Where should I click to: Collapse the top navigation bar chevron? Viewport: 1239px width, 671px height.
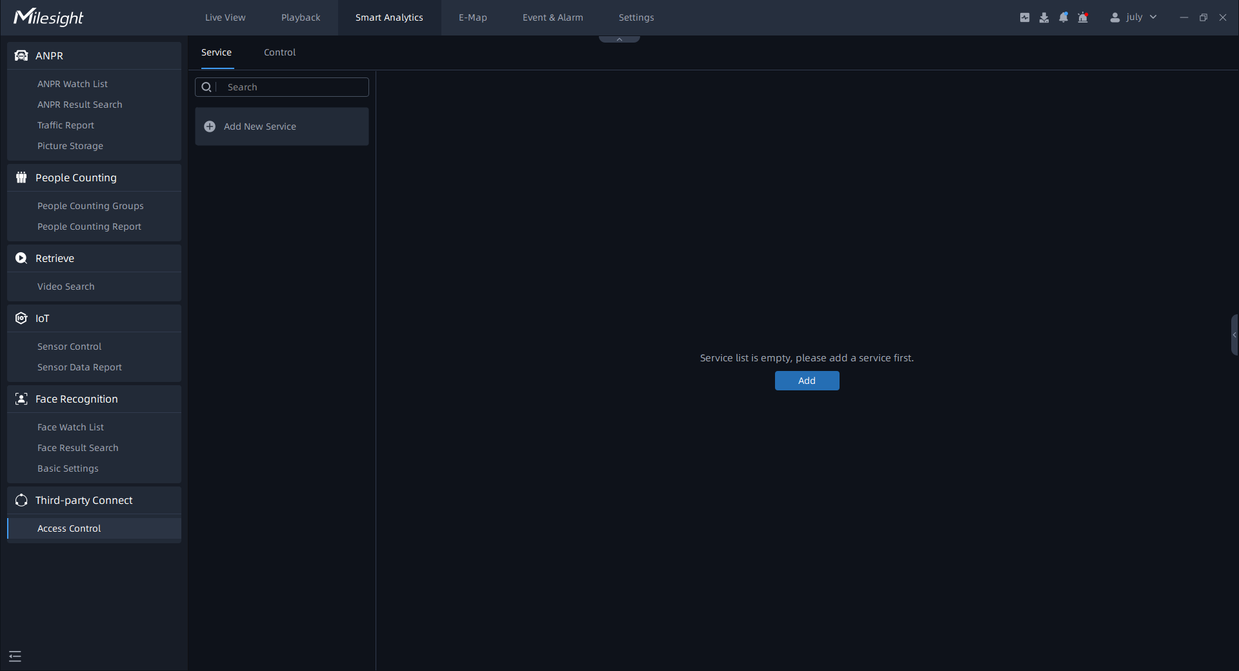coord(619,39)
